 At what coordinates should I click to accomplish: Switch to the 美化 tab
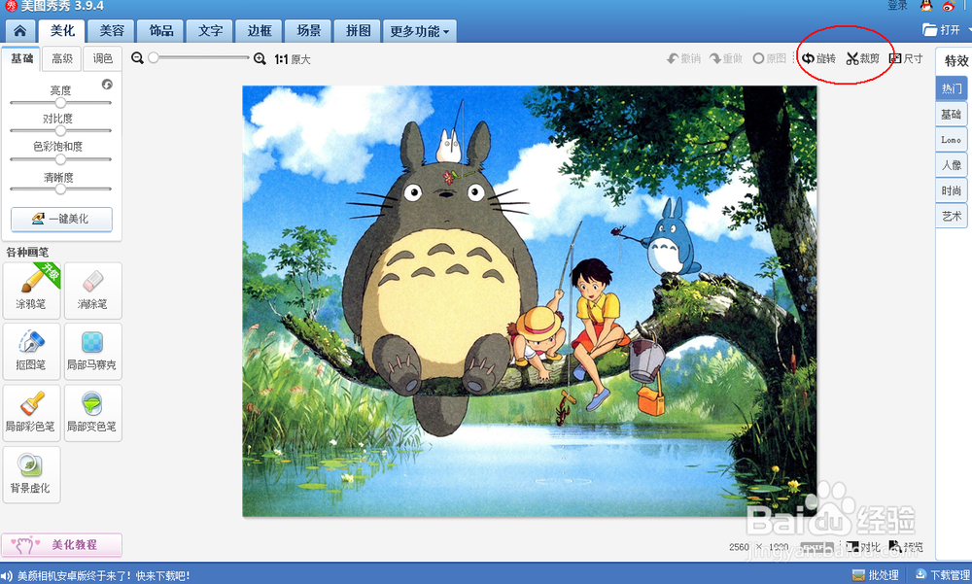coord(62,31)
